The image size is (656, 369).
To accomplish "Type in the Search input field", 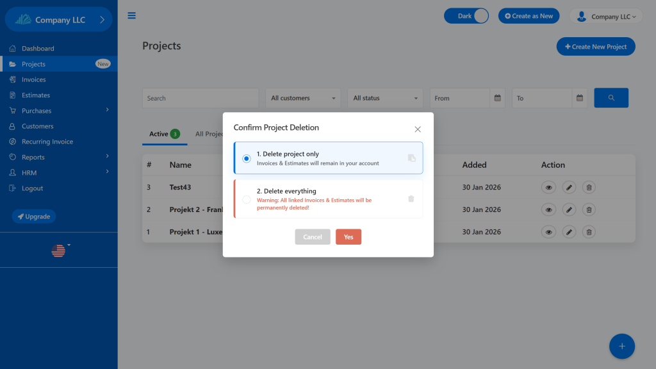I will coord(200,98).
